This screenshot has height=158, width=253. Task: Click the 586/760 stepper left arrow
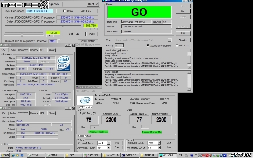87,29
